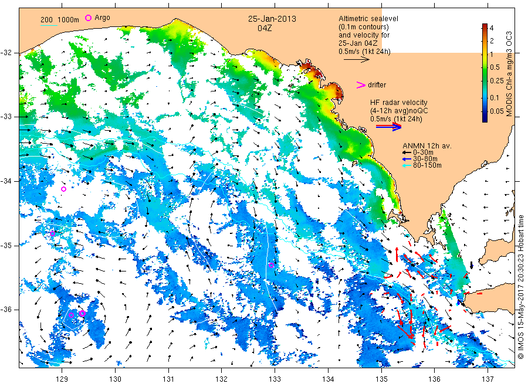Click the 'ANMN 12h av.' legend heading
528x387 pixels.
(x=427, y=146)
